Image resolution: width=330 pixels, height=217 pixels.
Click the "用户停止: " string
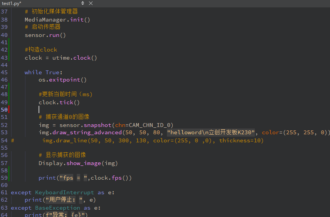[64, 200]
